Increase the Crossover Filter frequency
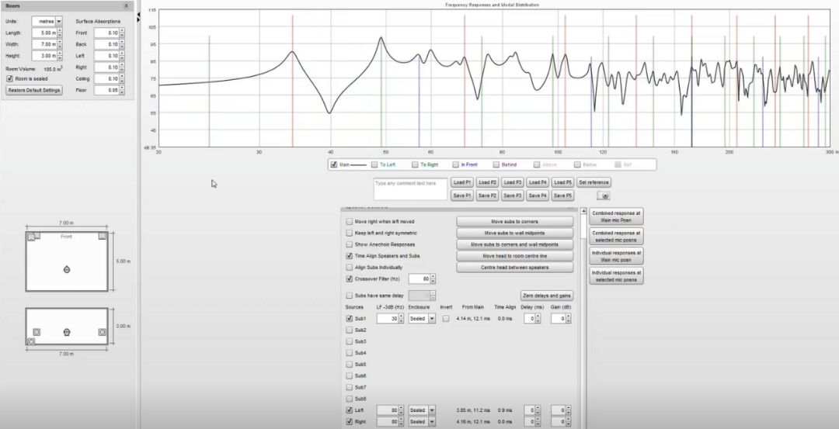 click(x=433, y=276)
